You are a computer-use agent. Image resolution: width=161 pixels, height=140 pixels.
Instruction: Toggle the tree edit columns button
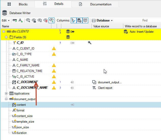(x=74, y=20)
